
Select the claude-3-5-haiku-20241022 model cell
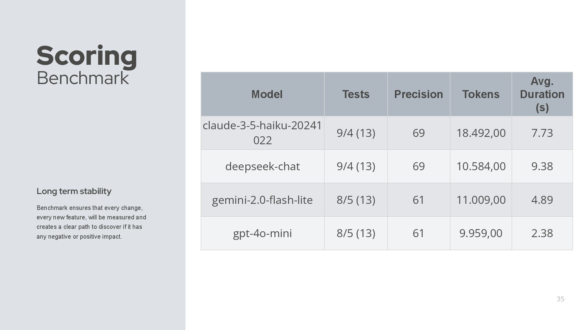[x=262, y=133]
